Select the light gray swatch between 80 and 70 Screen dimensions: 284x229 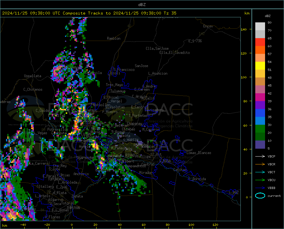pyautogui.click(x=260, y=26)
